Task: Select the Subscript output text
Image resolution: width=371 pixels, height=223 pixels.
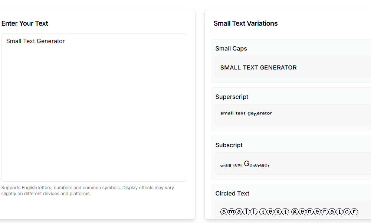Action: [x=245, y=164]
